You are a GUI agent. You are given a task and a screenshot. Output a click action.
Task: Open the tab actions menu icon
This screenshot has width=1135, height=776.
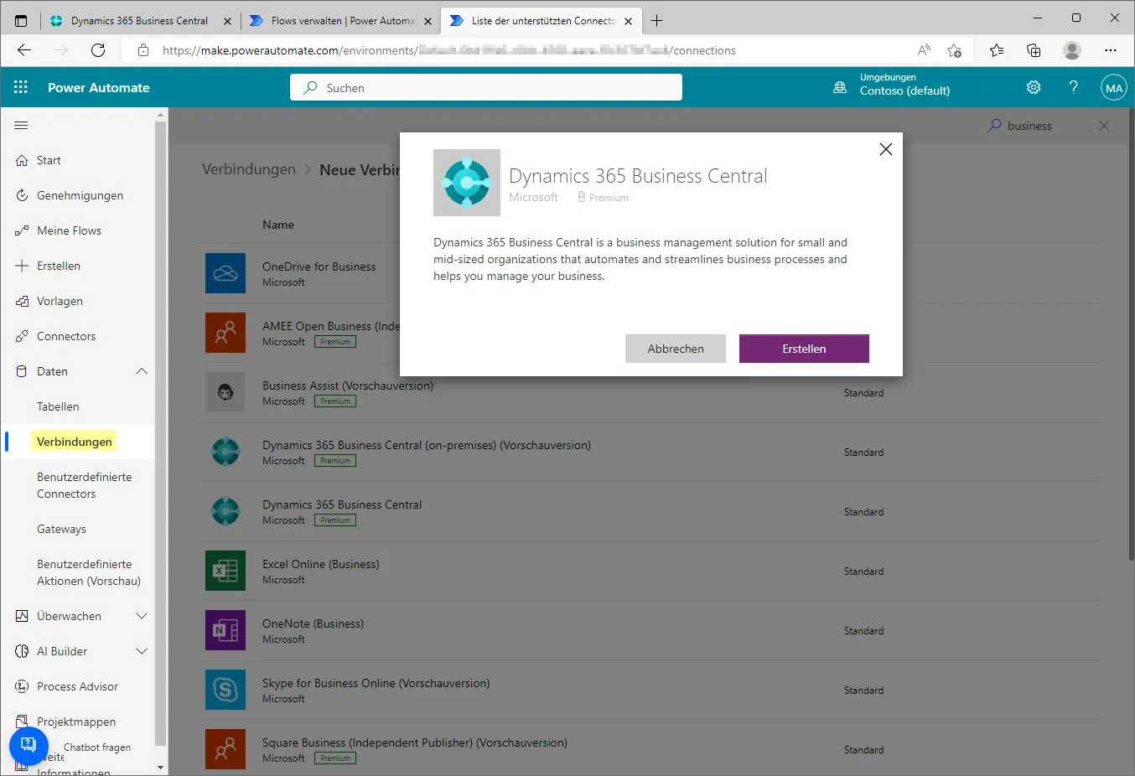tap(21, 20)
